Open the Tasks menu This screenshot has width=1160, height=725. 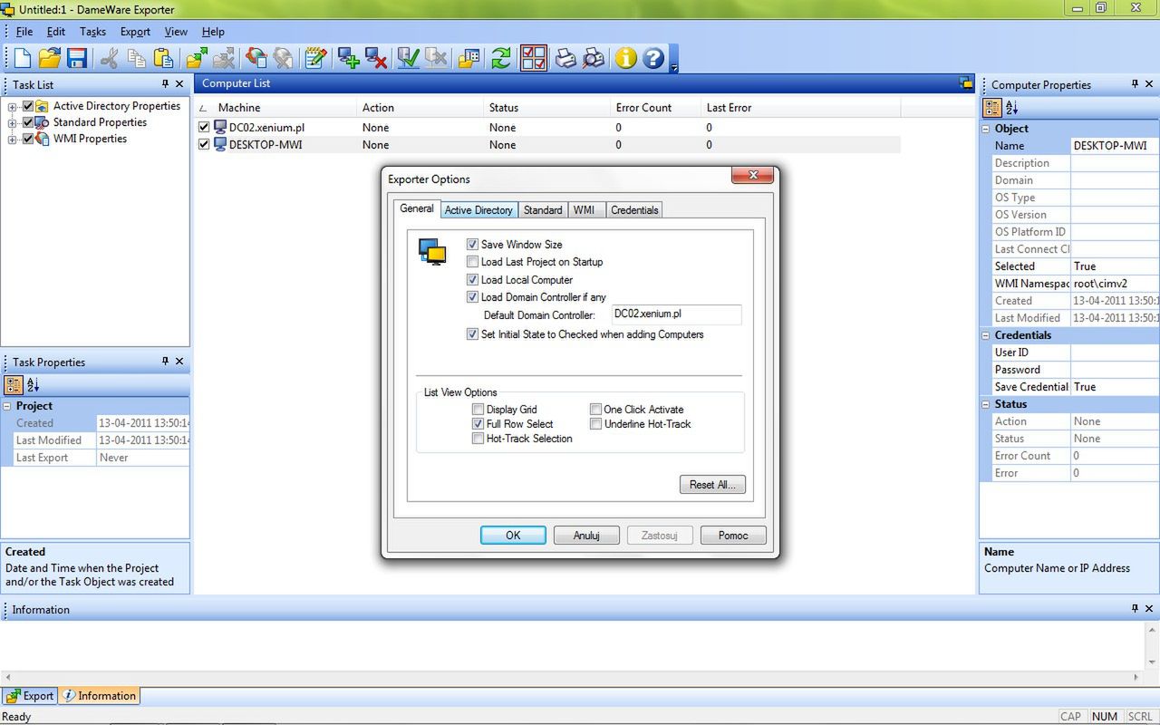(92, 32)
